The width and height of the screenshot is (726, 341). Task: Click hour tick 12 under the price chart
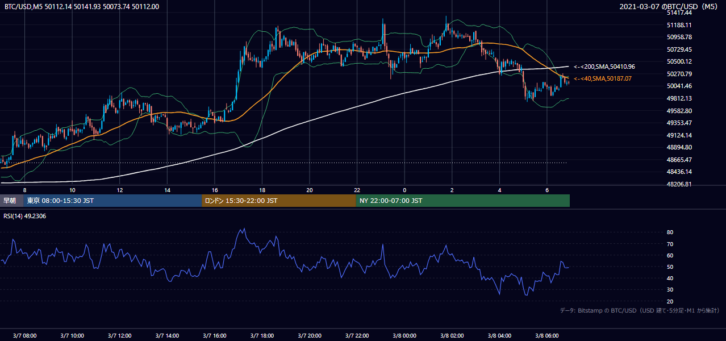[x=120, y=190]
